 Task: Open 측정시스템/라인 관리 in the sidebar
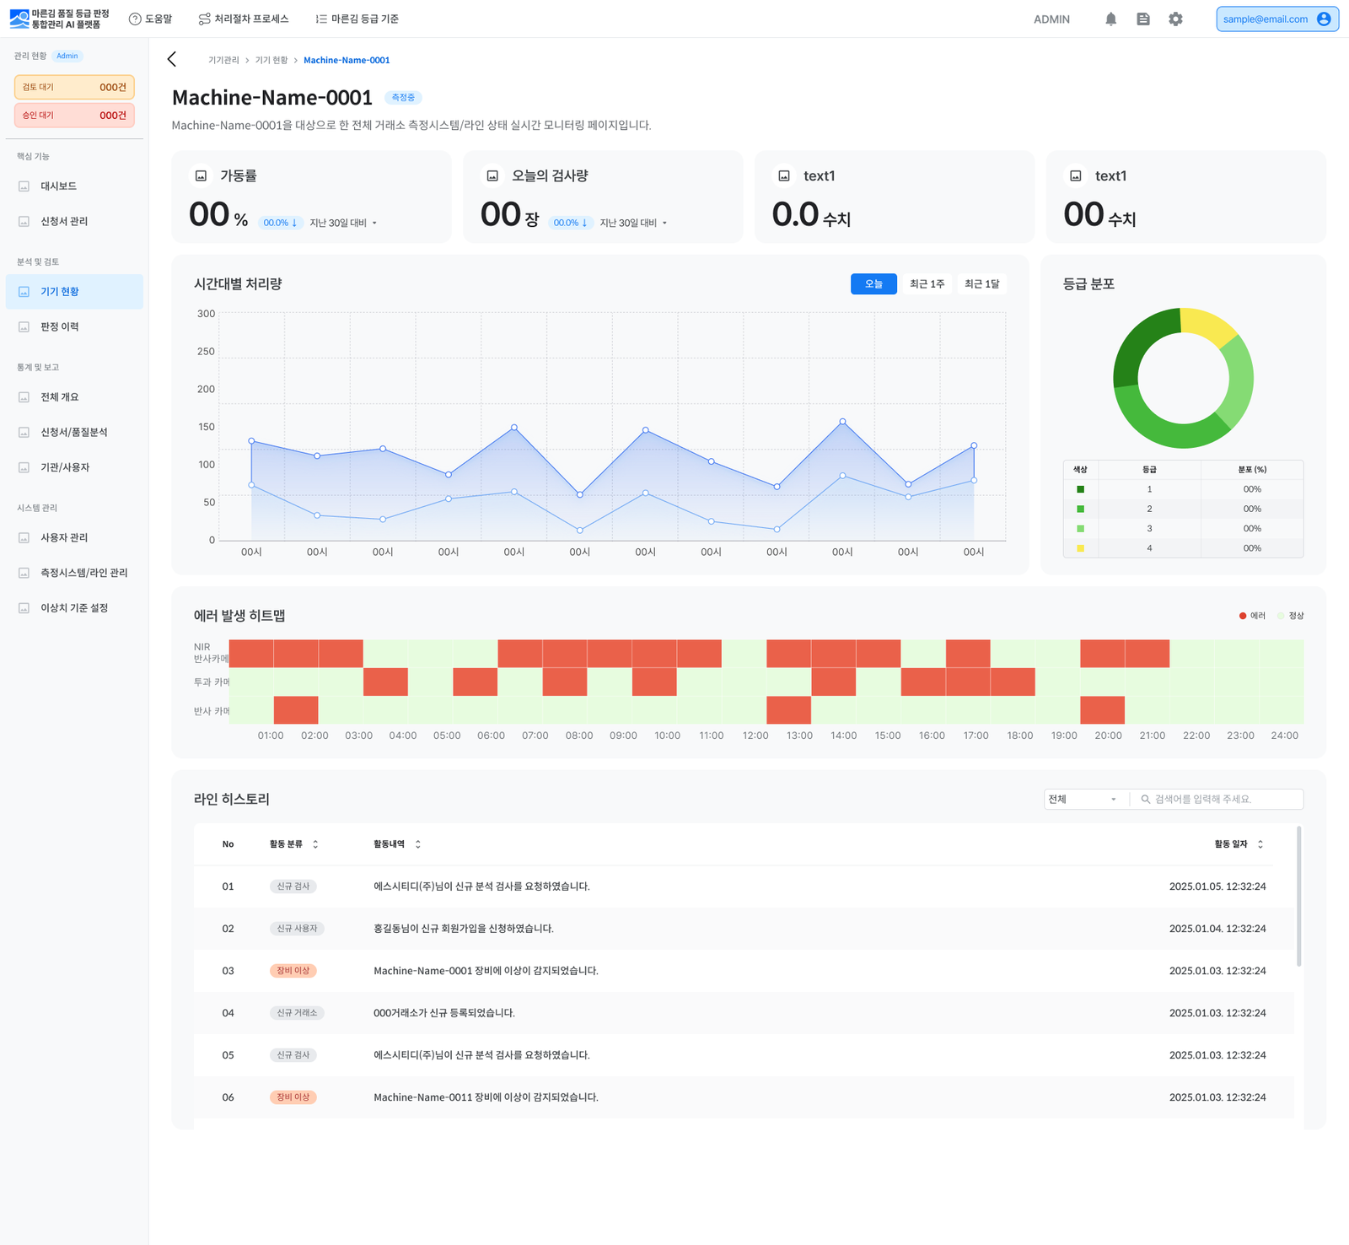pyautogui.click(x=74, y=573)
